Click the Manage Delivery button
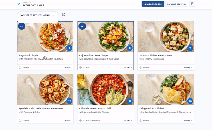 coord(177,4)
